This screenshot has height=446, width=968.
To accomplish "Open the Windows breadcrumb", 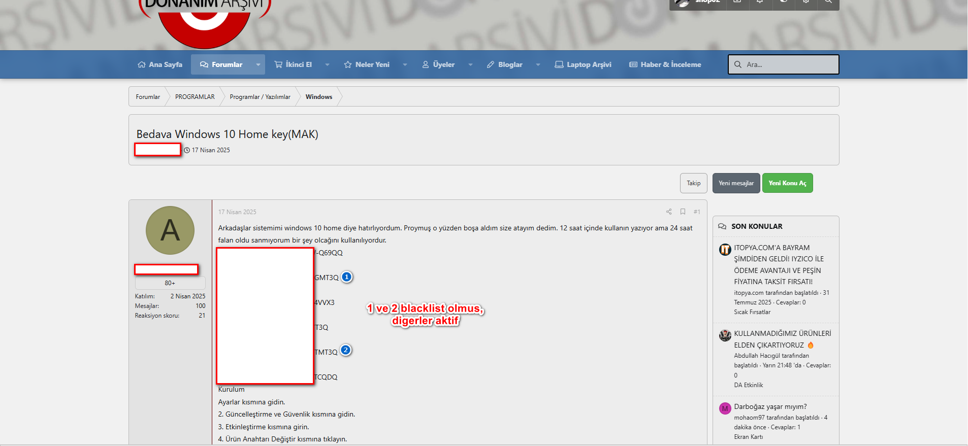I will (x=319, y=97).
